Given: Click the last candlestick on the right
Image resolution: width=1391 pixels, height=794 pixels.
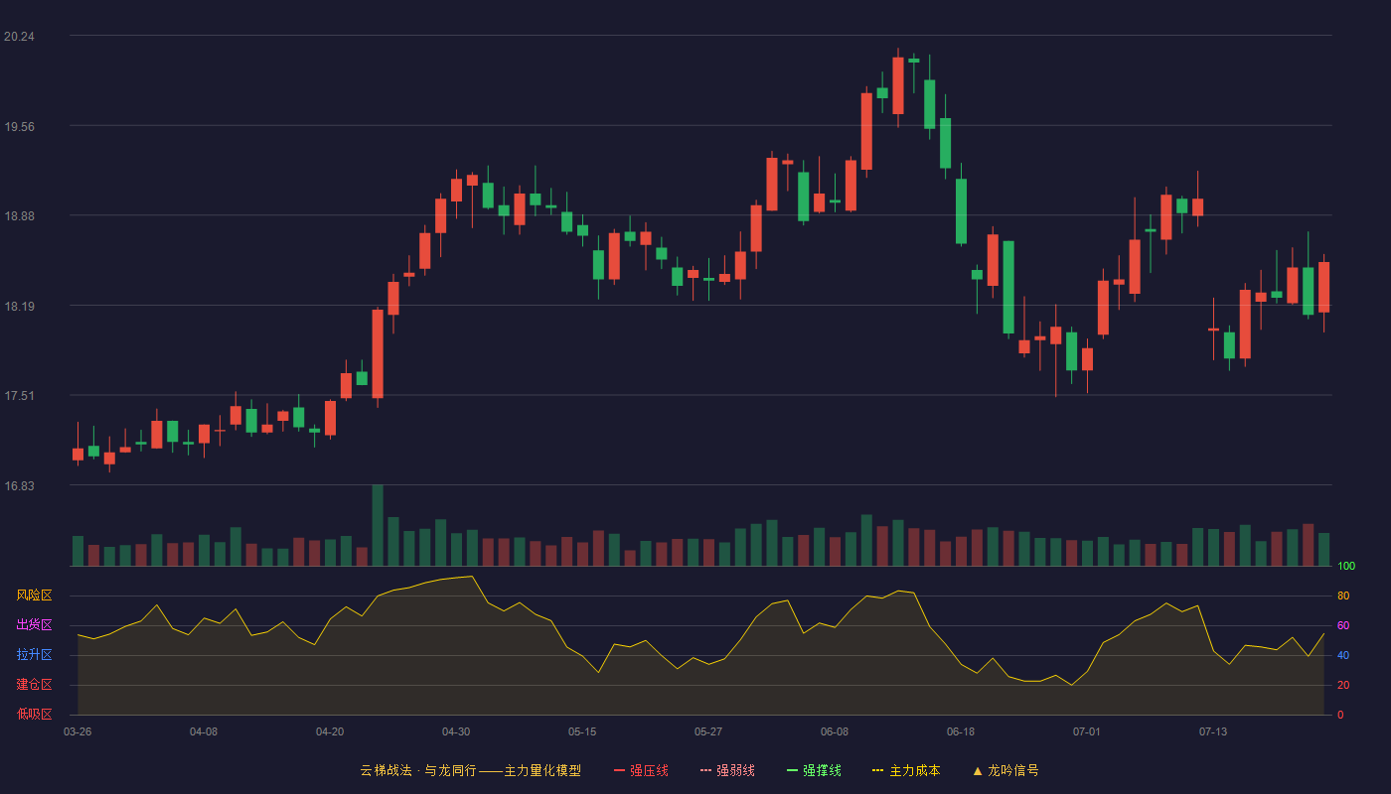Looking at the screenshot, I should 1323,287.
